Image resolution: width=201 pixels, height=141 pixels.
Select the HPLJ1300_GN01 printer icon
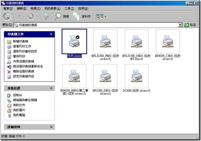(137, 41)
